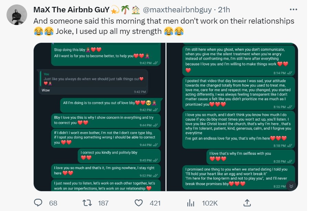Open the right WhatsApp chat screenshot

coord(232,117)
